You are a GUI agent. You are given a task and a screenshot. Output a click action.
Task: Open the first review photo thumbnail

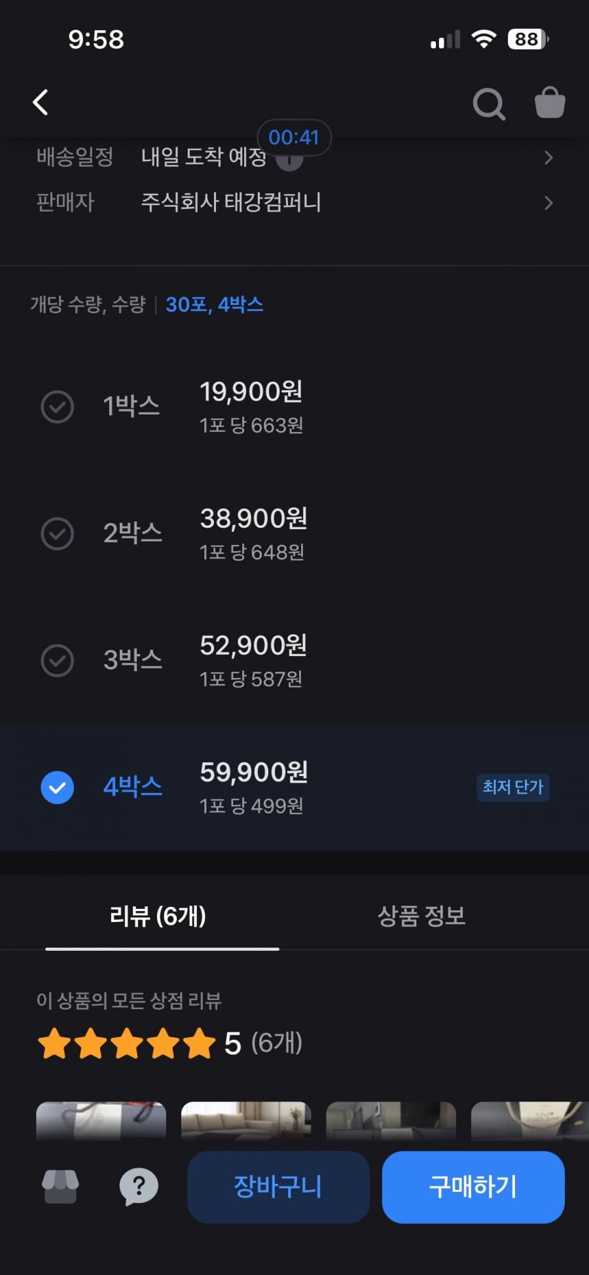[101, 1120]
